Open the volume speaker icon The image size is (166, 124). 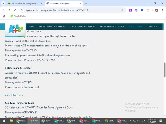coord(138,121)
